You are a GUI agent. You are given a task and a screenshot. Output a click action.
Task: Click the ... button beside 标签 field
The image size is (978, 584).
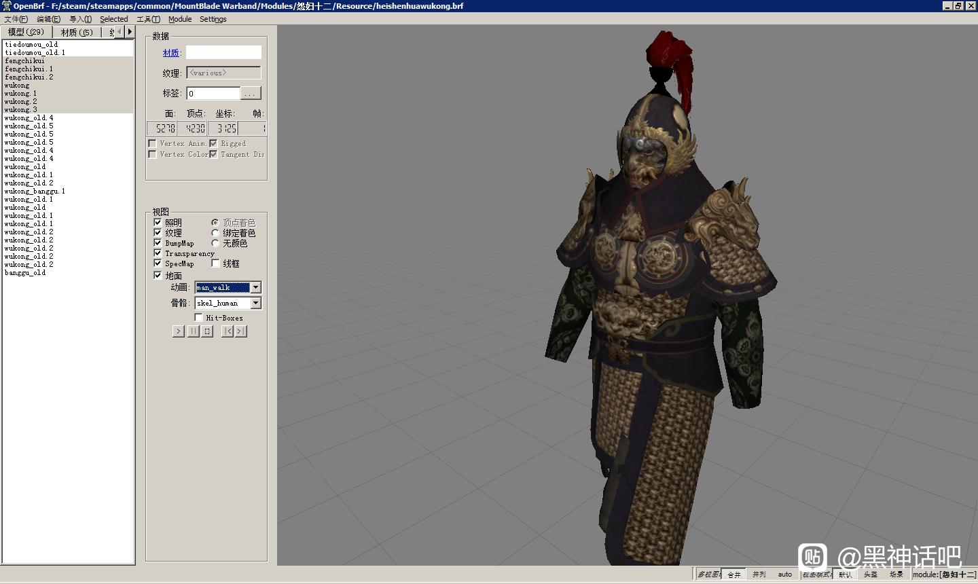coord(251,94)
